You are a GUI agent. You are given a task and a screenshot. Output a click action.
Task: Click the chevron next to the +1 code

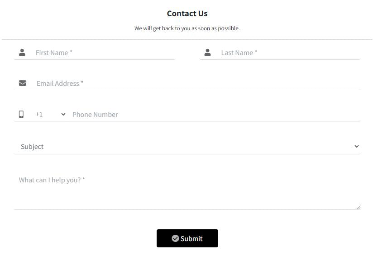[x=63, y=114]
